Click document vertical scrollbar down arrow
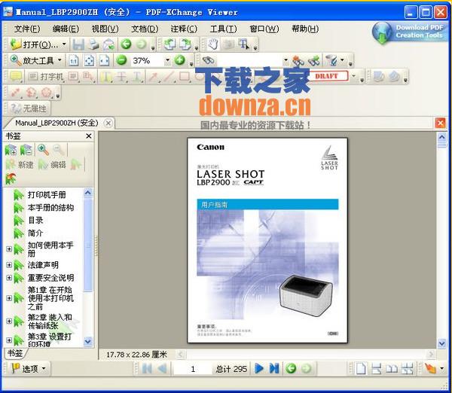 click(x=441, y=343)
